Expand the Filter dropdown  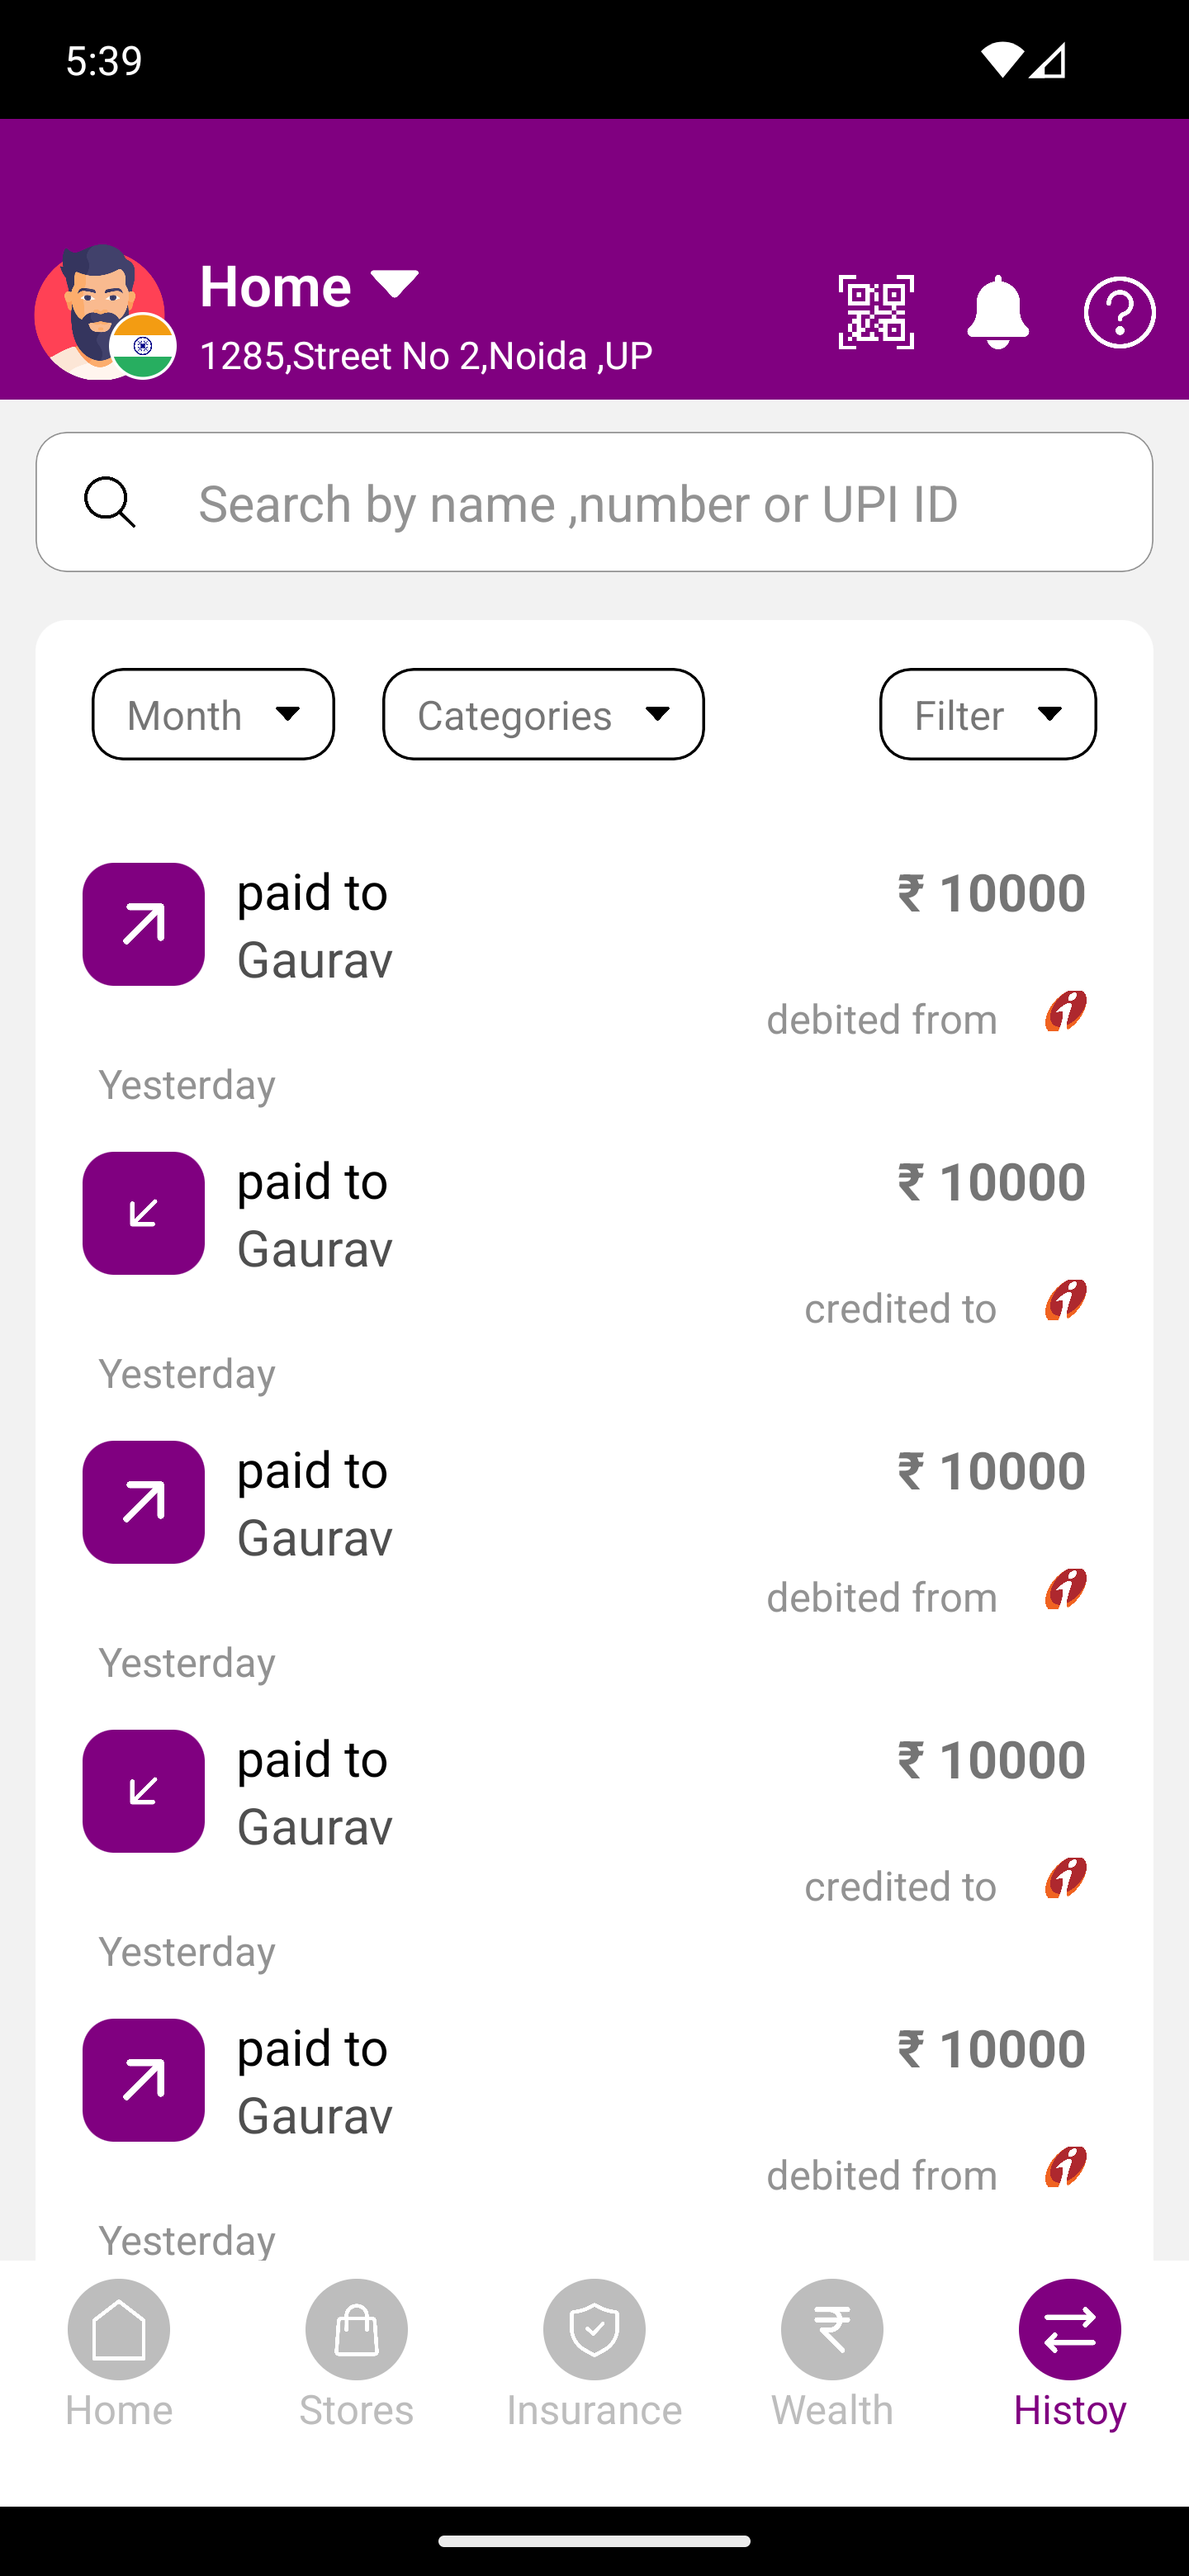click(x=987, y=714)
